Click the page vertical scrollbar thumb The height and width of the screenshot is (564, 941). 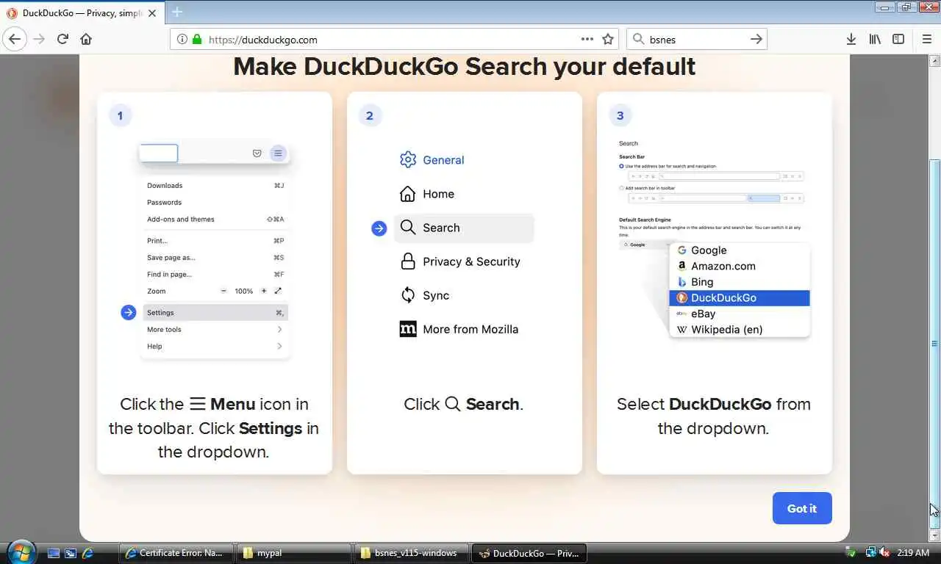point(935,345)
